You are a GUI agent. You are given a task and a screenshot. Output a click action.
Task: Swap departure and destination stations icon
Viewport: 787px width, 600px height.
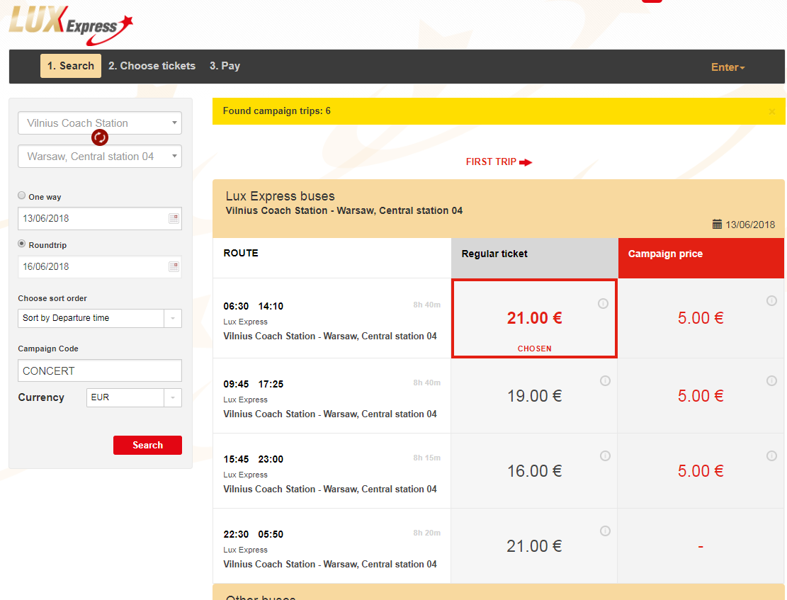tap(100, 137)
